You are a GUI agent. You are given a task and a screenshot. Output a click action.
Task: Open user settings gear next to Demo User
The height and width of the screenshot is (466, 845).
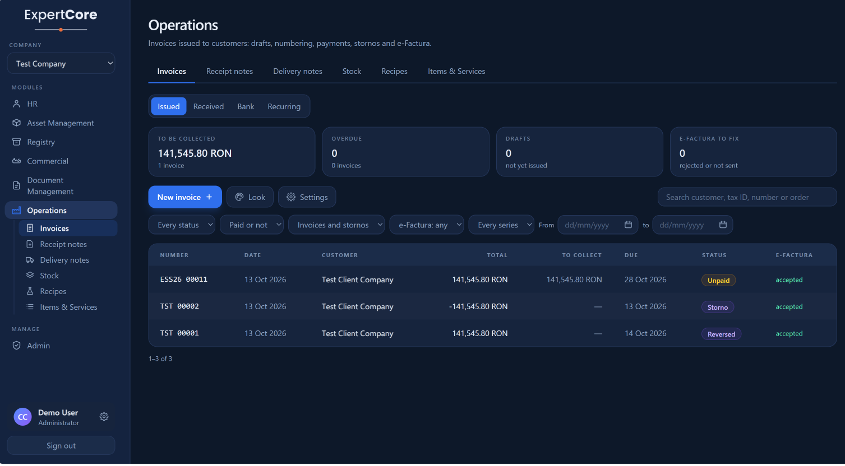tap(104, 417)
